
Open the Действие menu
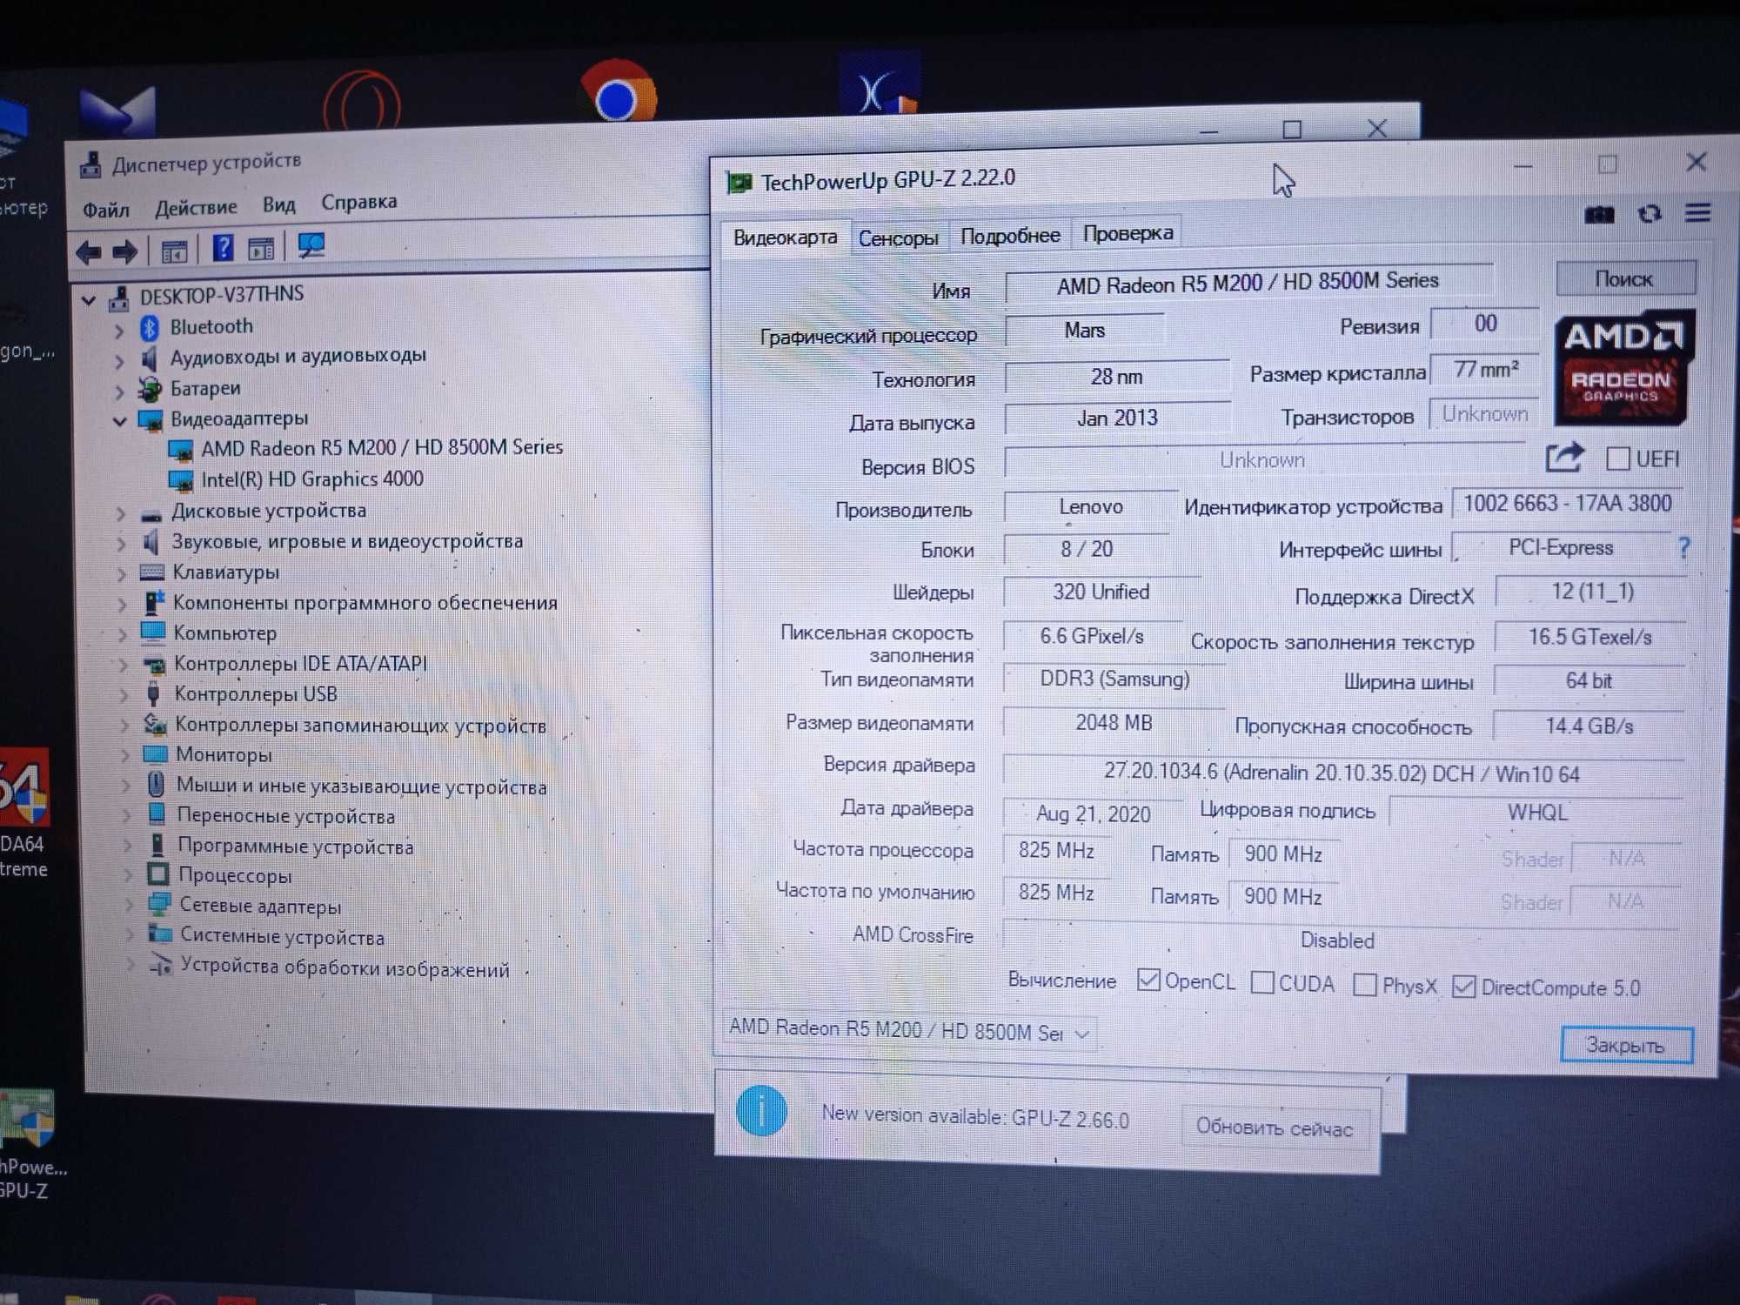(196, 208)
